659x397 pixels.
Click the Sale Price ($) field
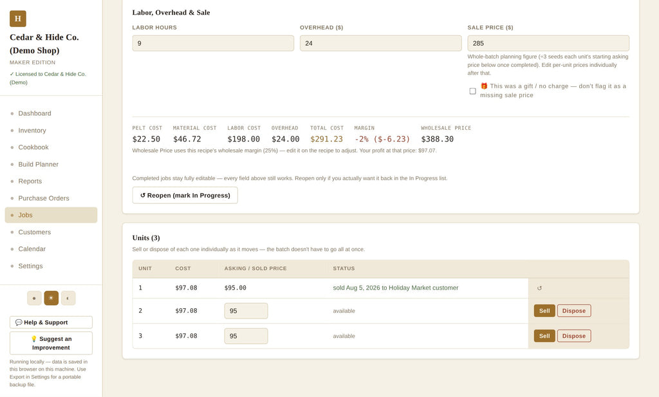pos(548,43)
